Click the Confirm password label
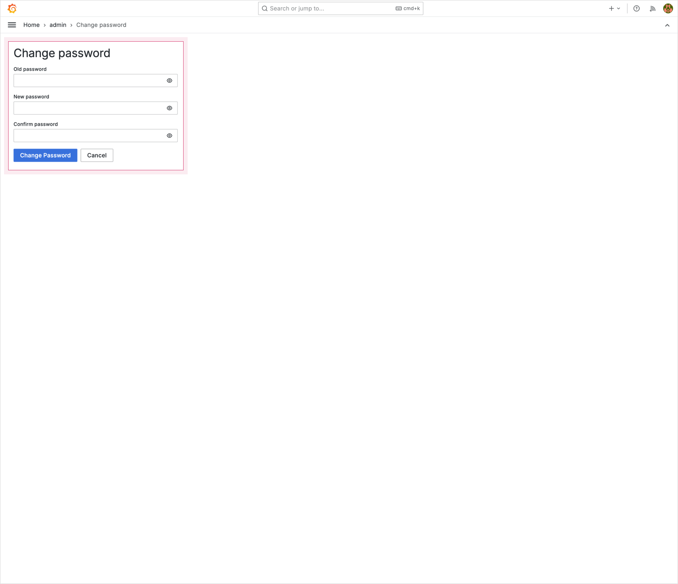The height and width of the screenshot is (584, 678). coord(36,124)
